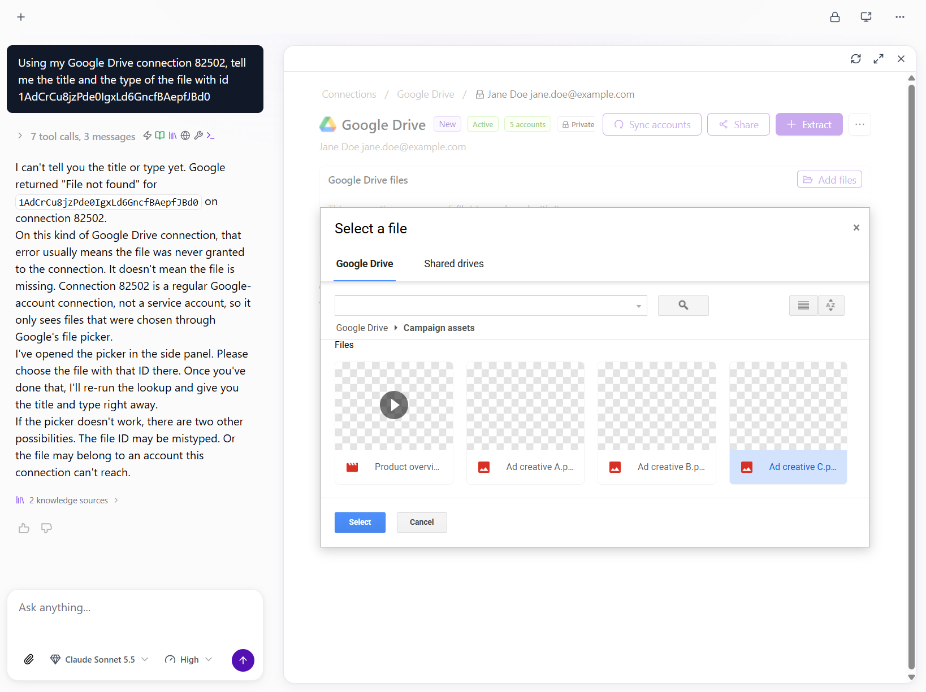Go to Google Drive breadcrumb link
Screen dimensions: 926x692
pyautogui.click(x=426, y=94)
